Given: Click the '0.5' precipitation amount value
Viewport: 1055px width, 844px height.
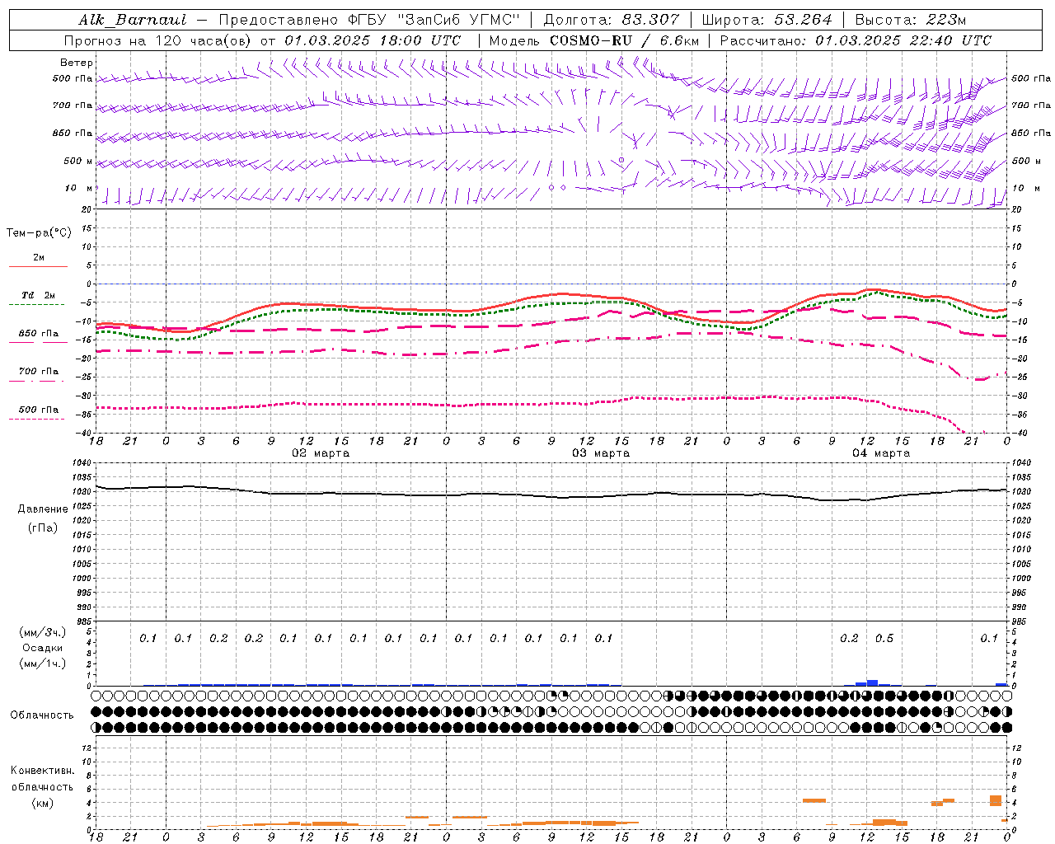Looking at the screenshot, I should pyautogui.click(x=884, y=639).
